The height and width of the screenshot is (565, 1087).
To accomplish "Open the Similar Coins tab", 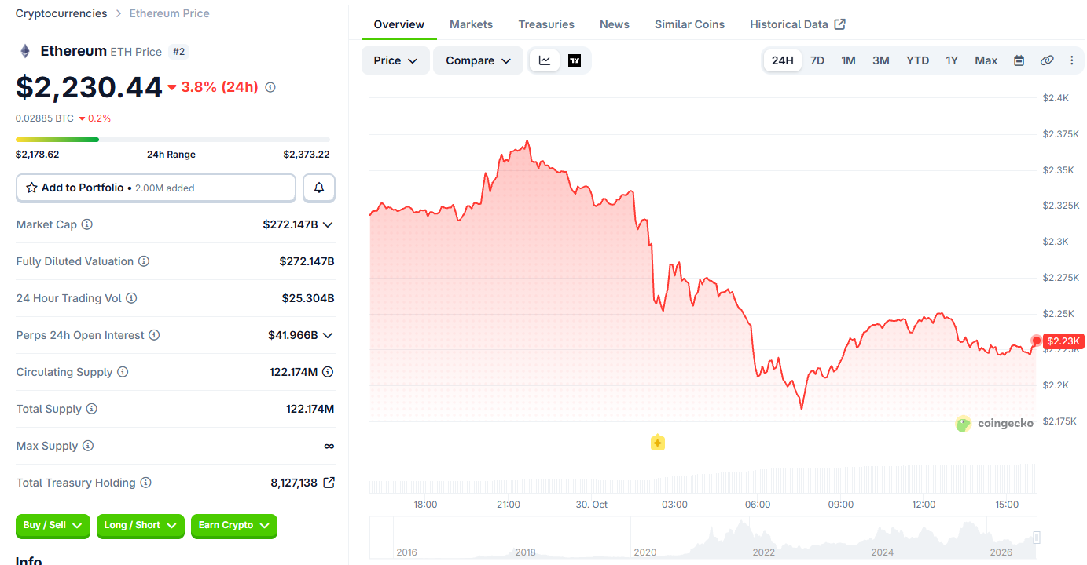I will click(x=690, y=24).
